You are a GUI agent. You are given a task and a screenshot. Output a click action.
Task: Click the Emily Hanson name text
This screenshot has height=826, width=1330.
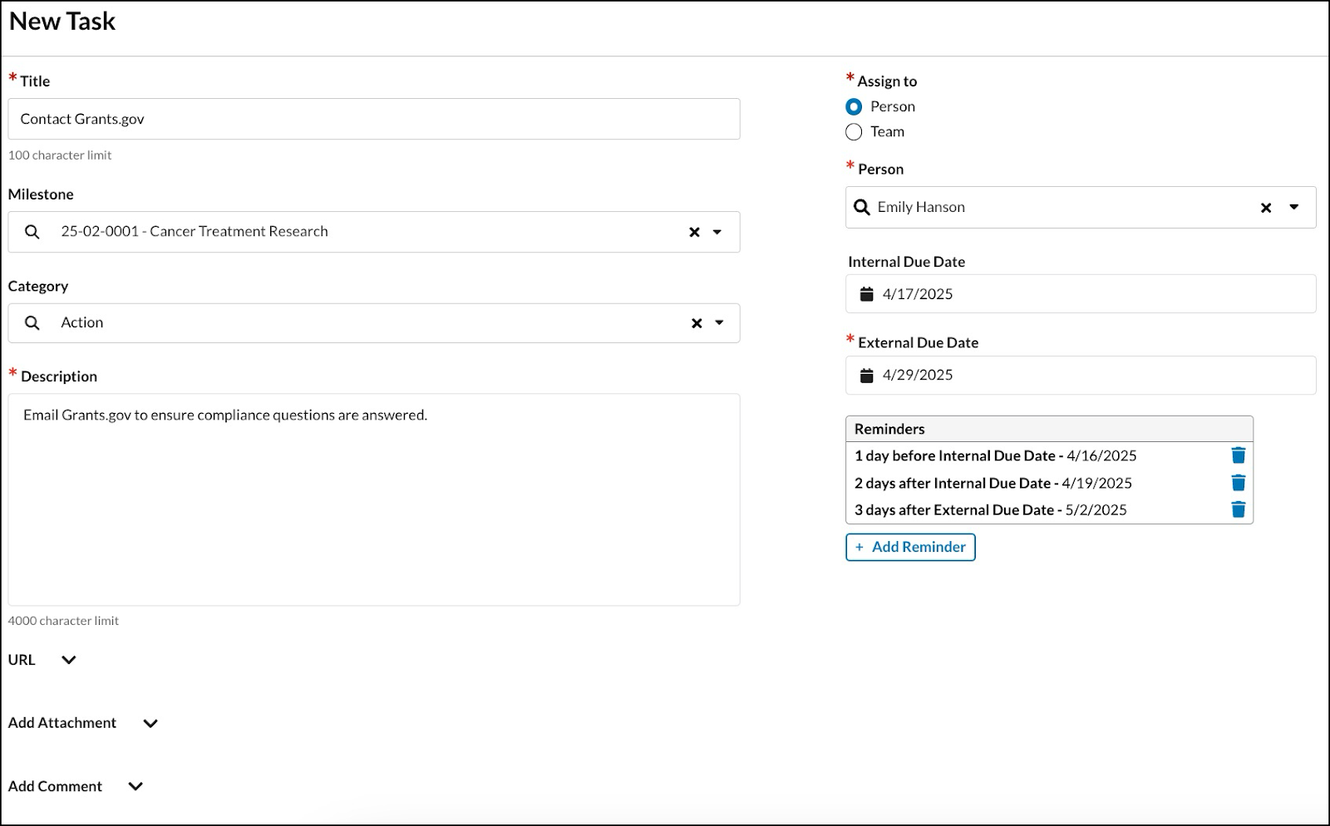pos(921,207)
